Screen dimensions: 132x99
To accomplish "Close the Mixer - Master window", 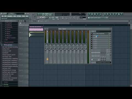I will click(x=111, y=29).
